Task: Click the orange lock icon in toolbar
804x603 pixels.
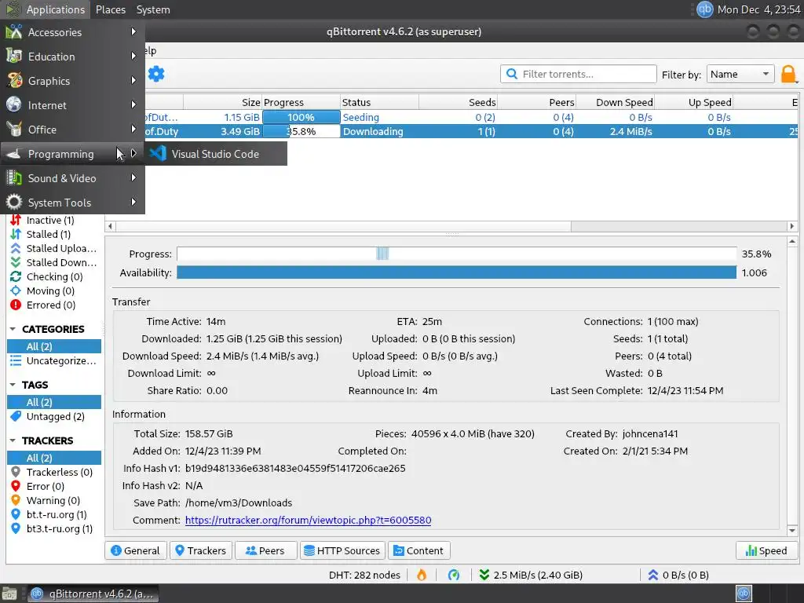Action: pos(788,75)
